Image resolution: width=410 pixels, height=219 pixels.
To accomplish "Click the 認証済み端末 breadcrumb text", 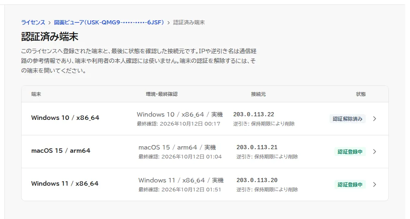I will click(x=189, y=22).
